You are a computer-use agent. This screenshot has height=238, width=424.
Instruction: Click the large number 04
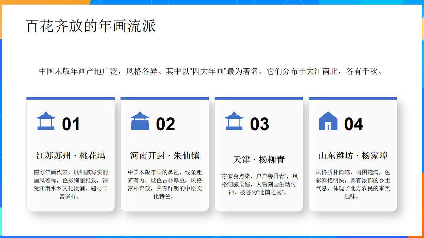[354, 124]
